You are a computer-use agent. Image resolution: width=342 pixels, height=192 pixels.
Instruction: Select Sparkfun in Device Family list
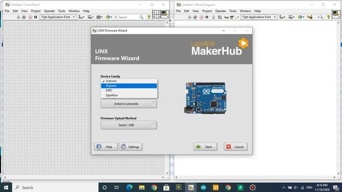pos(129,95)
